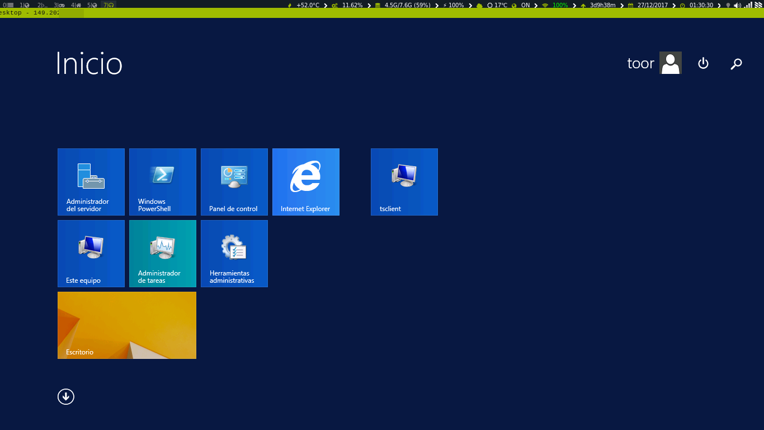Switch to workspace 7 in top bar
Viewport: 764px width, 430px height.
coord(109,5)
